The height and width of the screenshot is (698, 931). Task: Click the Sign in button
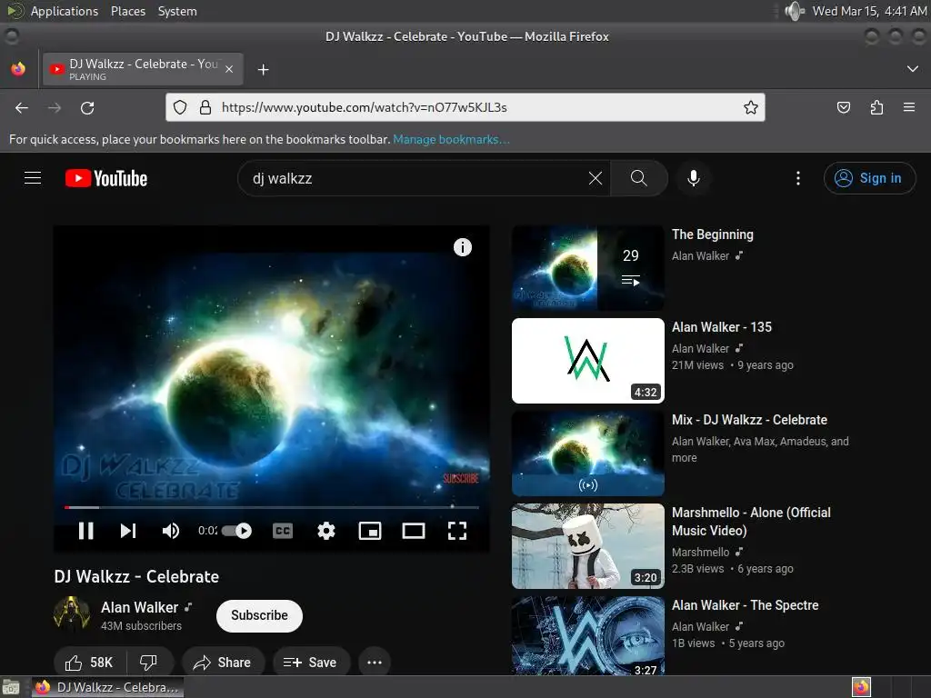point(869,178)
